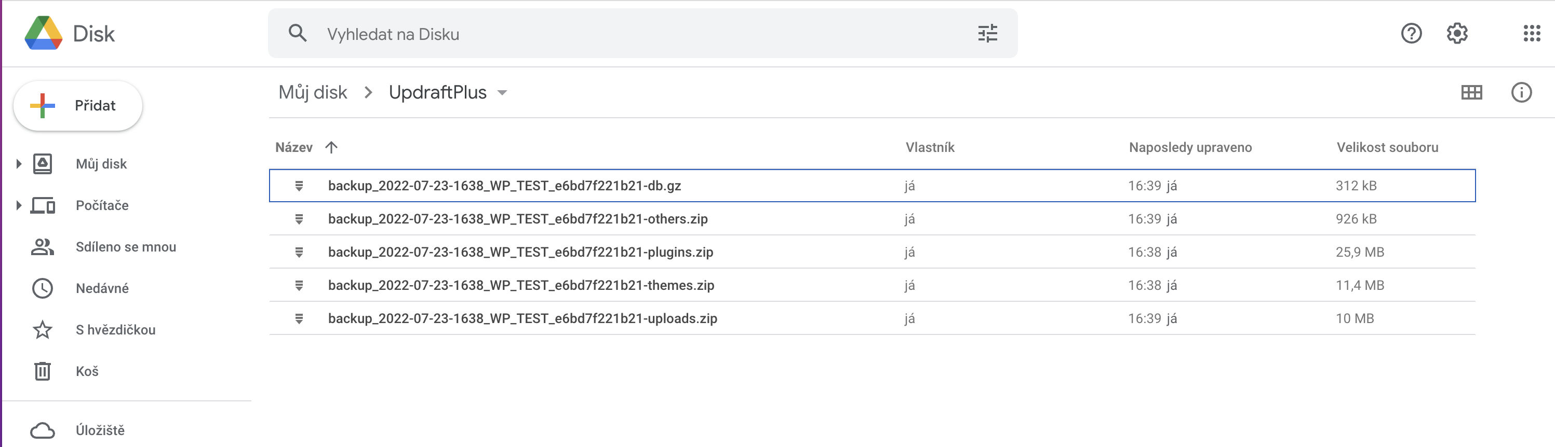Go to Můj disk breadcrumb
Viewport: 1555px width, 447px height.
pos(313,92)
